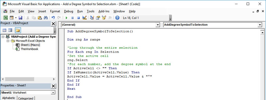The height and width of the screenshot is (100, 266).
Task: Click the 'Ln 18, Col 1' position indicator
Action: tap(131, 18)
